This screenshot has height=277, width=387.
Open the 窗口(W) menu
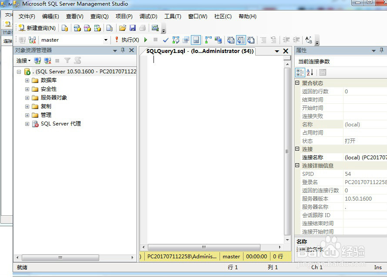tap(197, 16)
